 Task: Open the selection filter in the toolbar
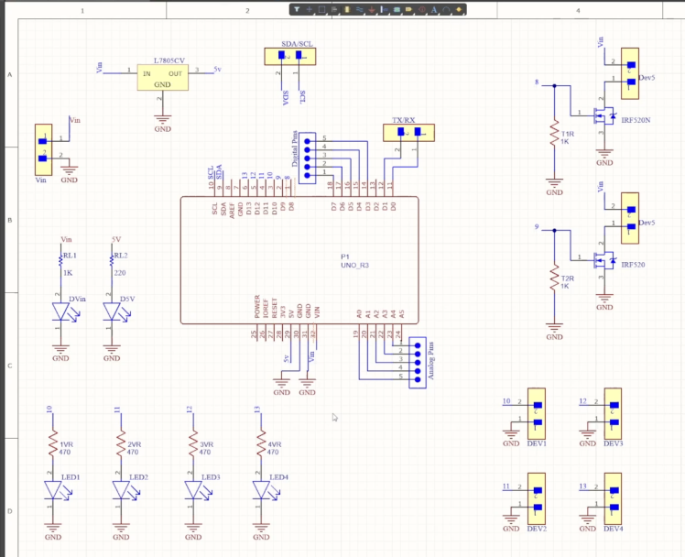point(297,9)
